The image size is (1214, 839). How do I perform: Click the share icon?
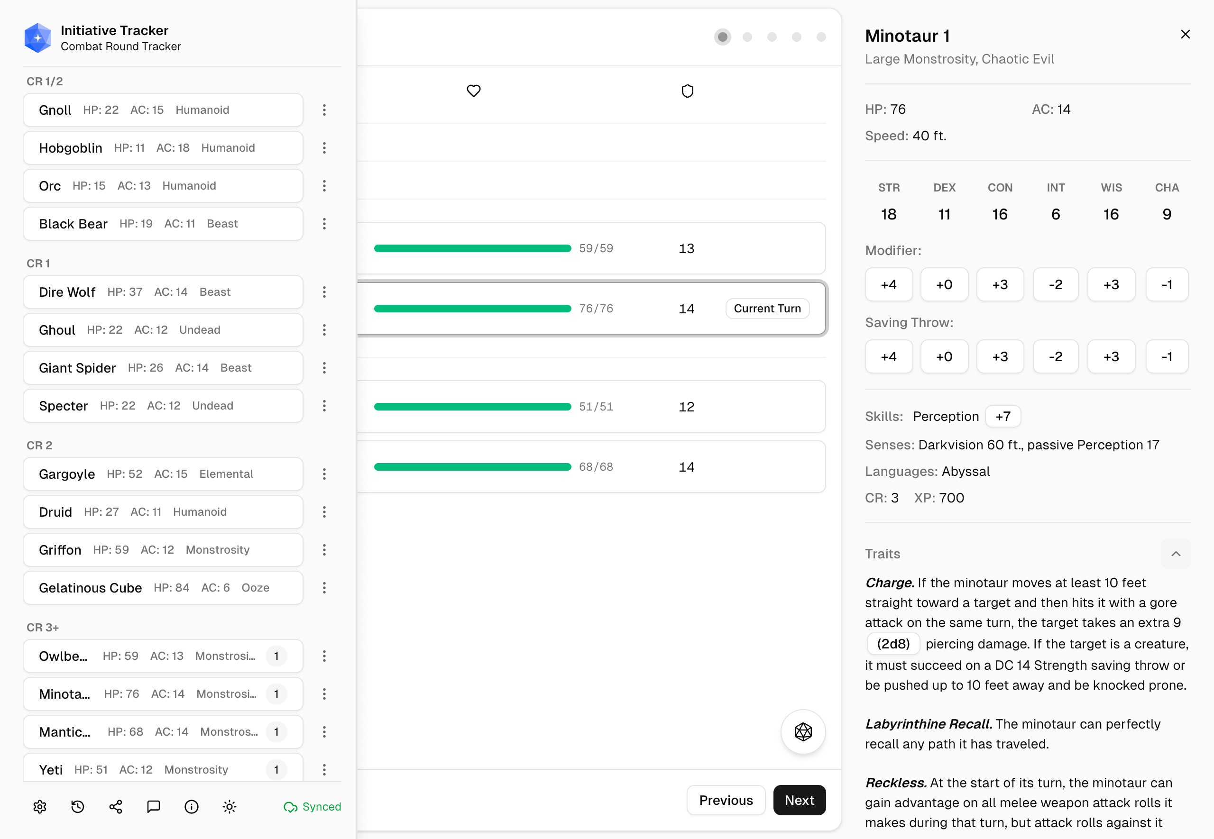[116, 806]
